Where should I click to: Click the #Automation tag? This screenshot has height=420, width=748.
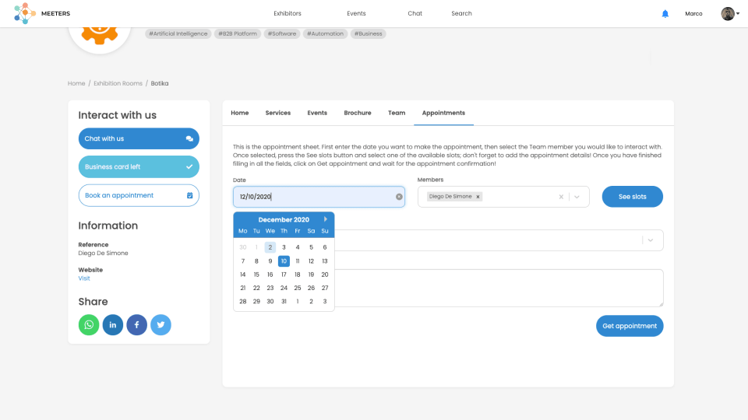point(326,33)
